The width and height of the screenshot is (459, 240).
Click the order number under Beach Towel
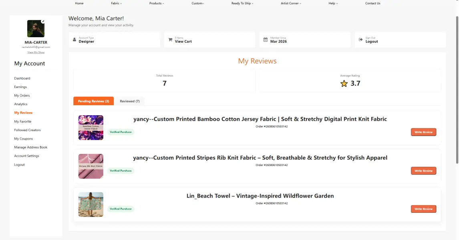click(x=272, y=204)
